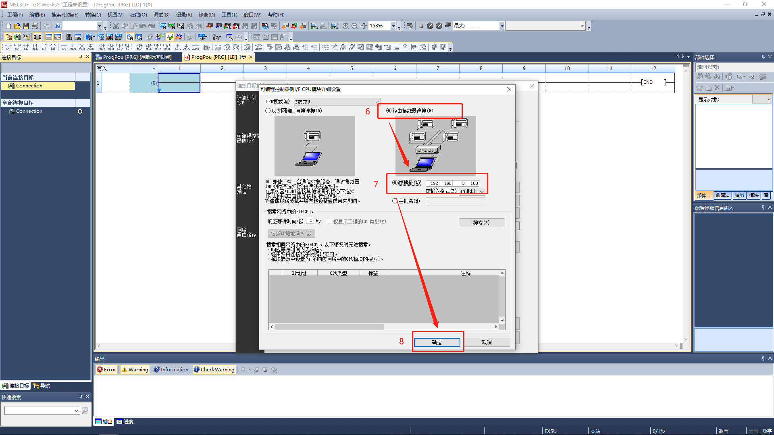Switch to the Progress tab at bottom
The width and height of the screenshot is (774, 435).
(x=125, y=422)
